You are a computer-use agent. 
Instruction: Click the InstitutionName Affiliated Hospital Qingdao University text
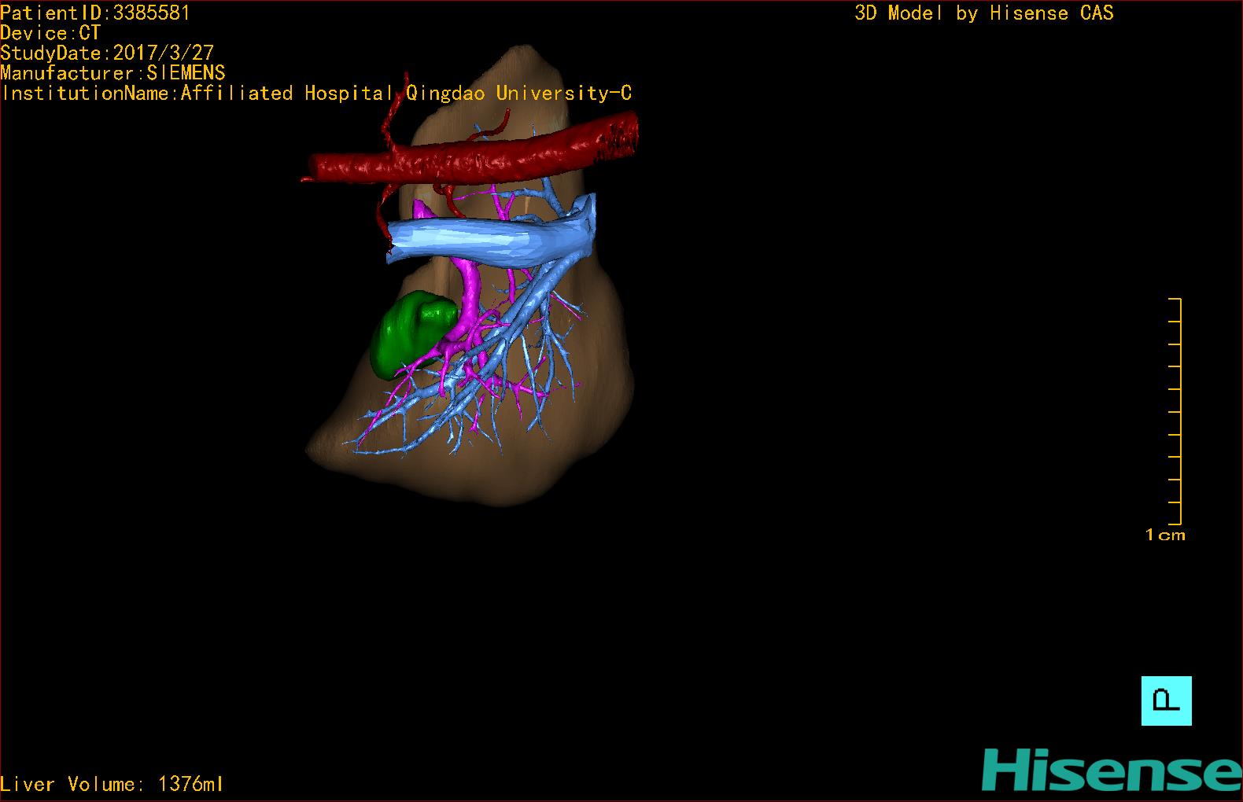click(x=316, y=94)
